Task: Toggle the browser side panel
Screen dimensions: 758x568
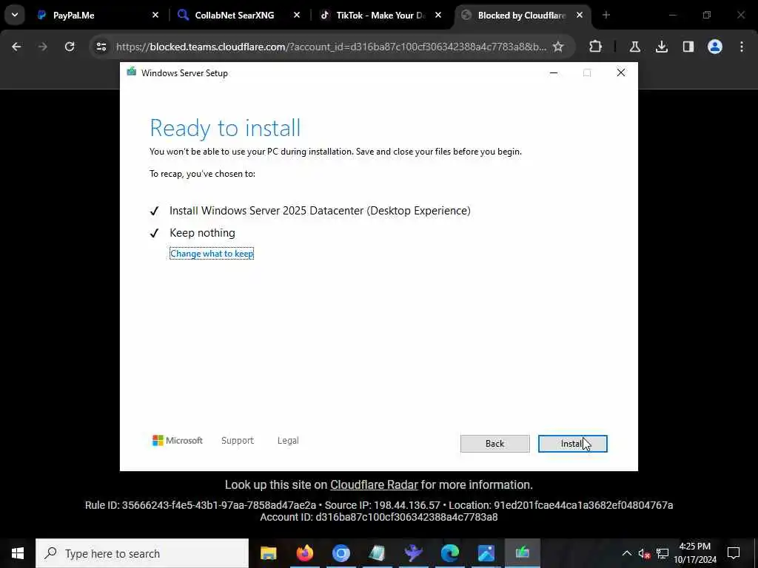Action: (688, 47)
